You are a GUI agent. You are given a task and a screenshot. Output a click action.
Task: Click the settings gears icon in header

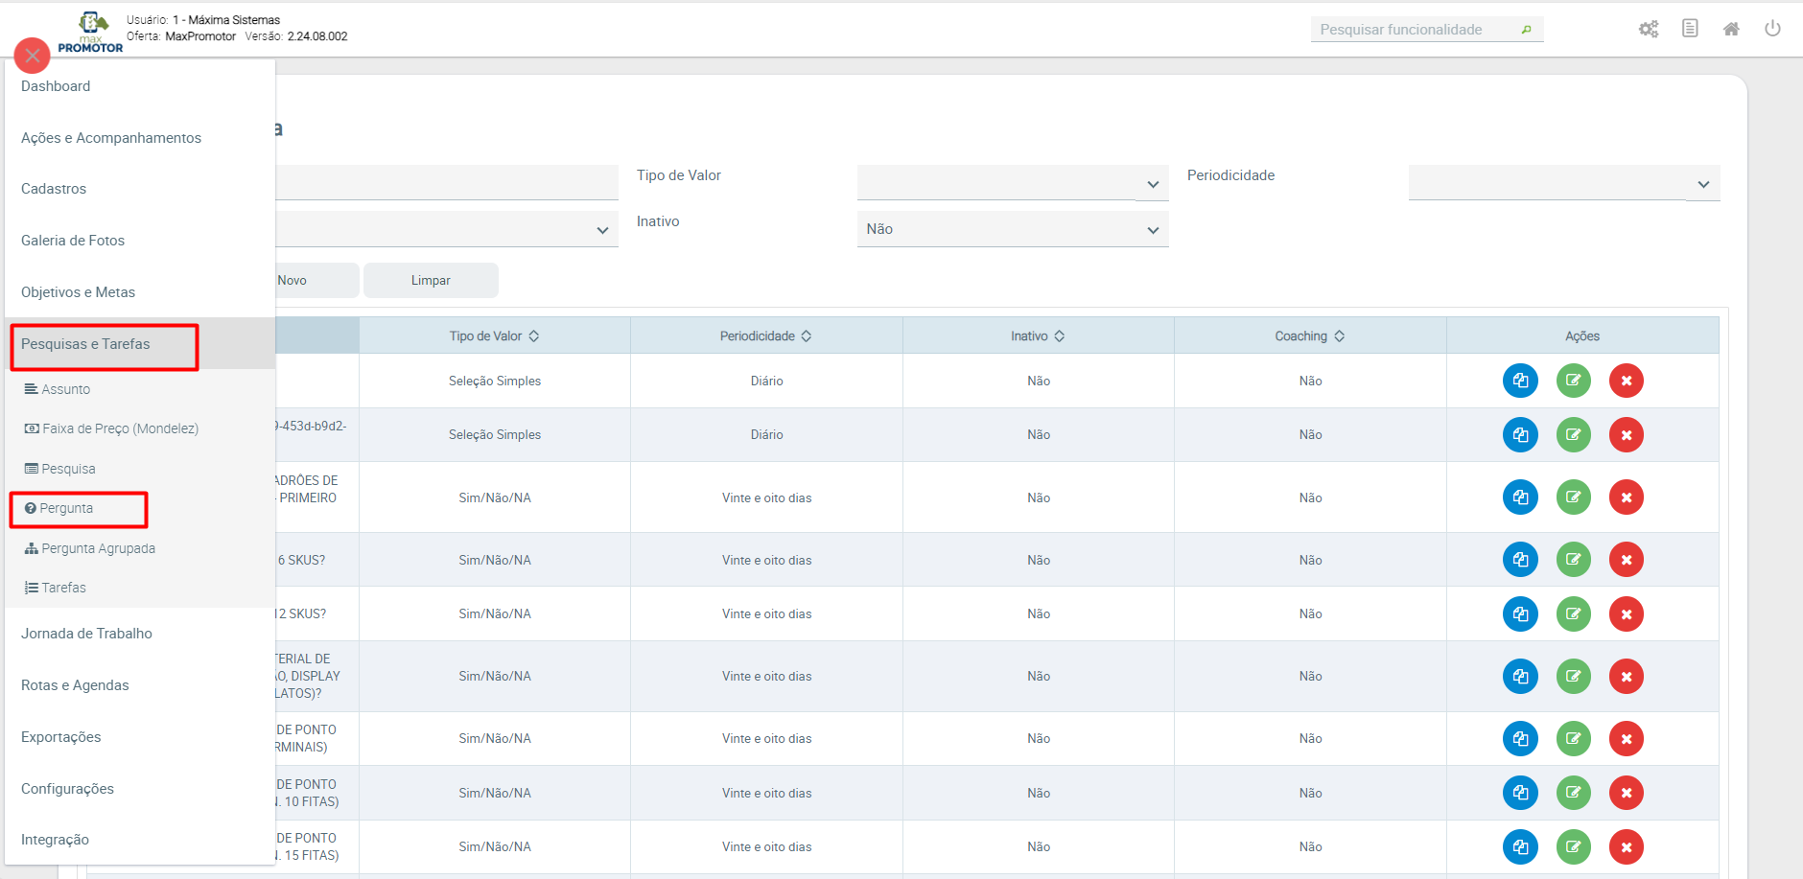click(1648, 29)
